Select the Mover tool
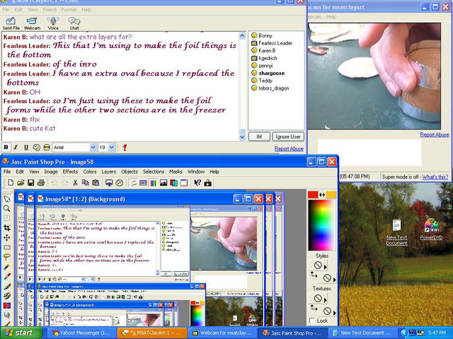The width and height of the screenshot is (453, 339). pyautogui.click(x=7, y=237)
